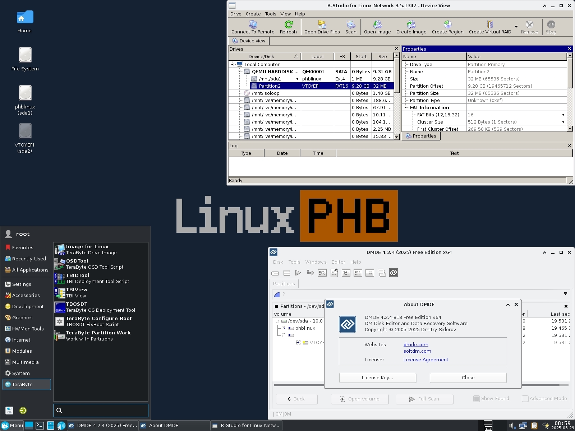
Task: Tick the checkbox beside /dev/sda in DMDE
Action: pyautogui.click(x=277, y=321)
